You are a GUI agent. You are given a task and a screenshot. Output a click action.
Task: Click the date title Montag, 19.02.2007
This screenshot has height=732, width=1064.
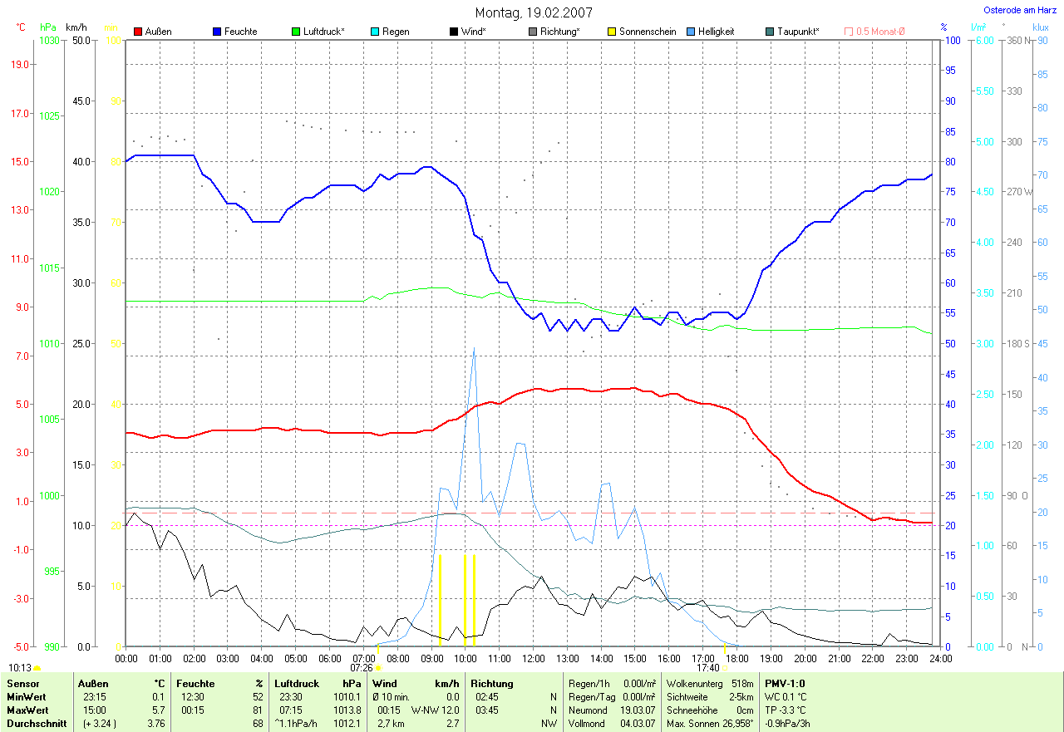[x=534, y=12]
